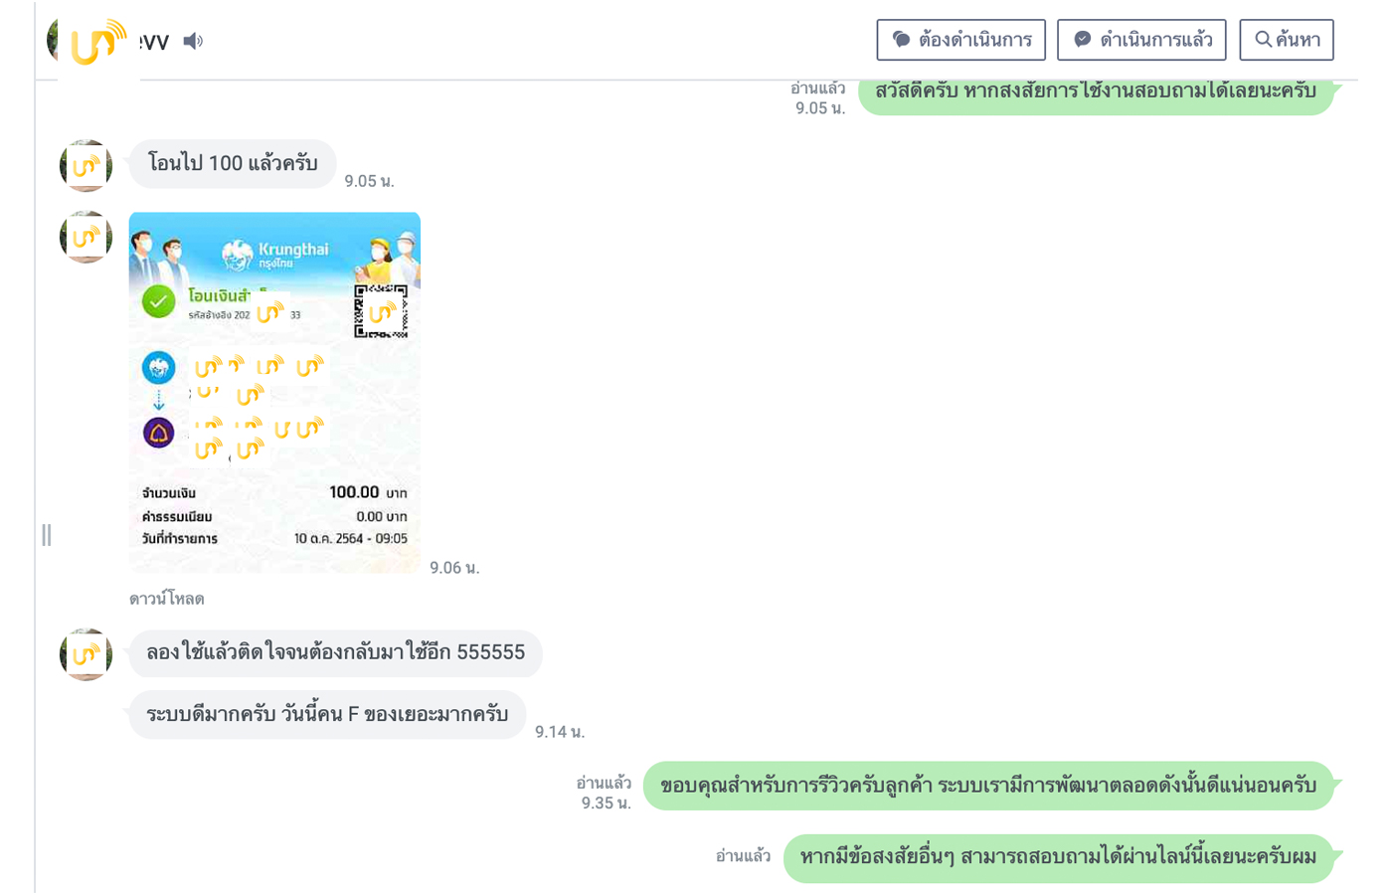Select the หากมีข้อสงสัยอื่นๆ reply bubble
Screen dimensions: 1392x895
pyautogui.click(x=1059, y=857)
